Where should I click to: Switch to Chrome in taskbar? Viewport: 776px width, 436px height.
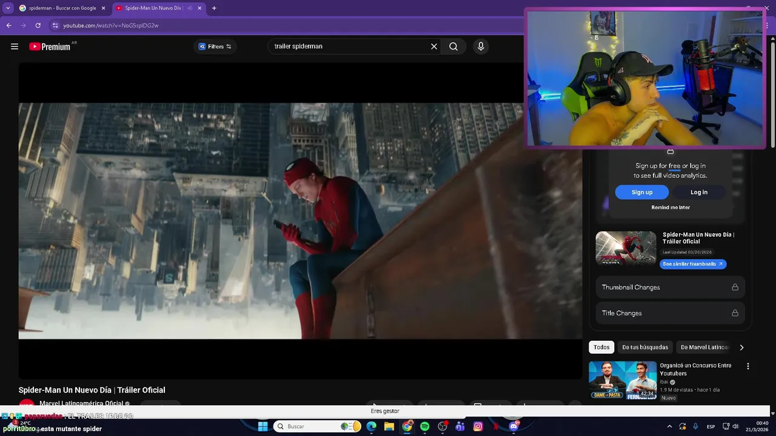pyautogui.click(x=407, y=426)
